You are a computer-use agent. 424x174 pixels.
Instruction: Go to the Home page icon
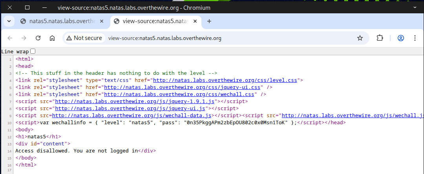click(52, 38)
